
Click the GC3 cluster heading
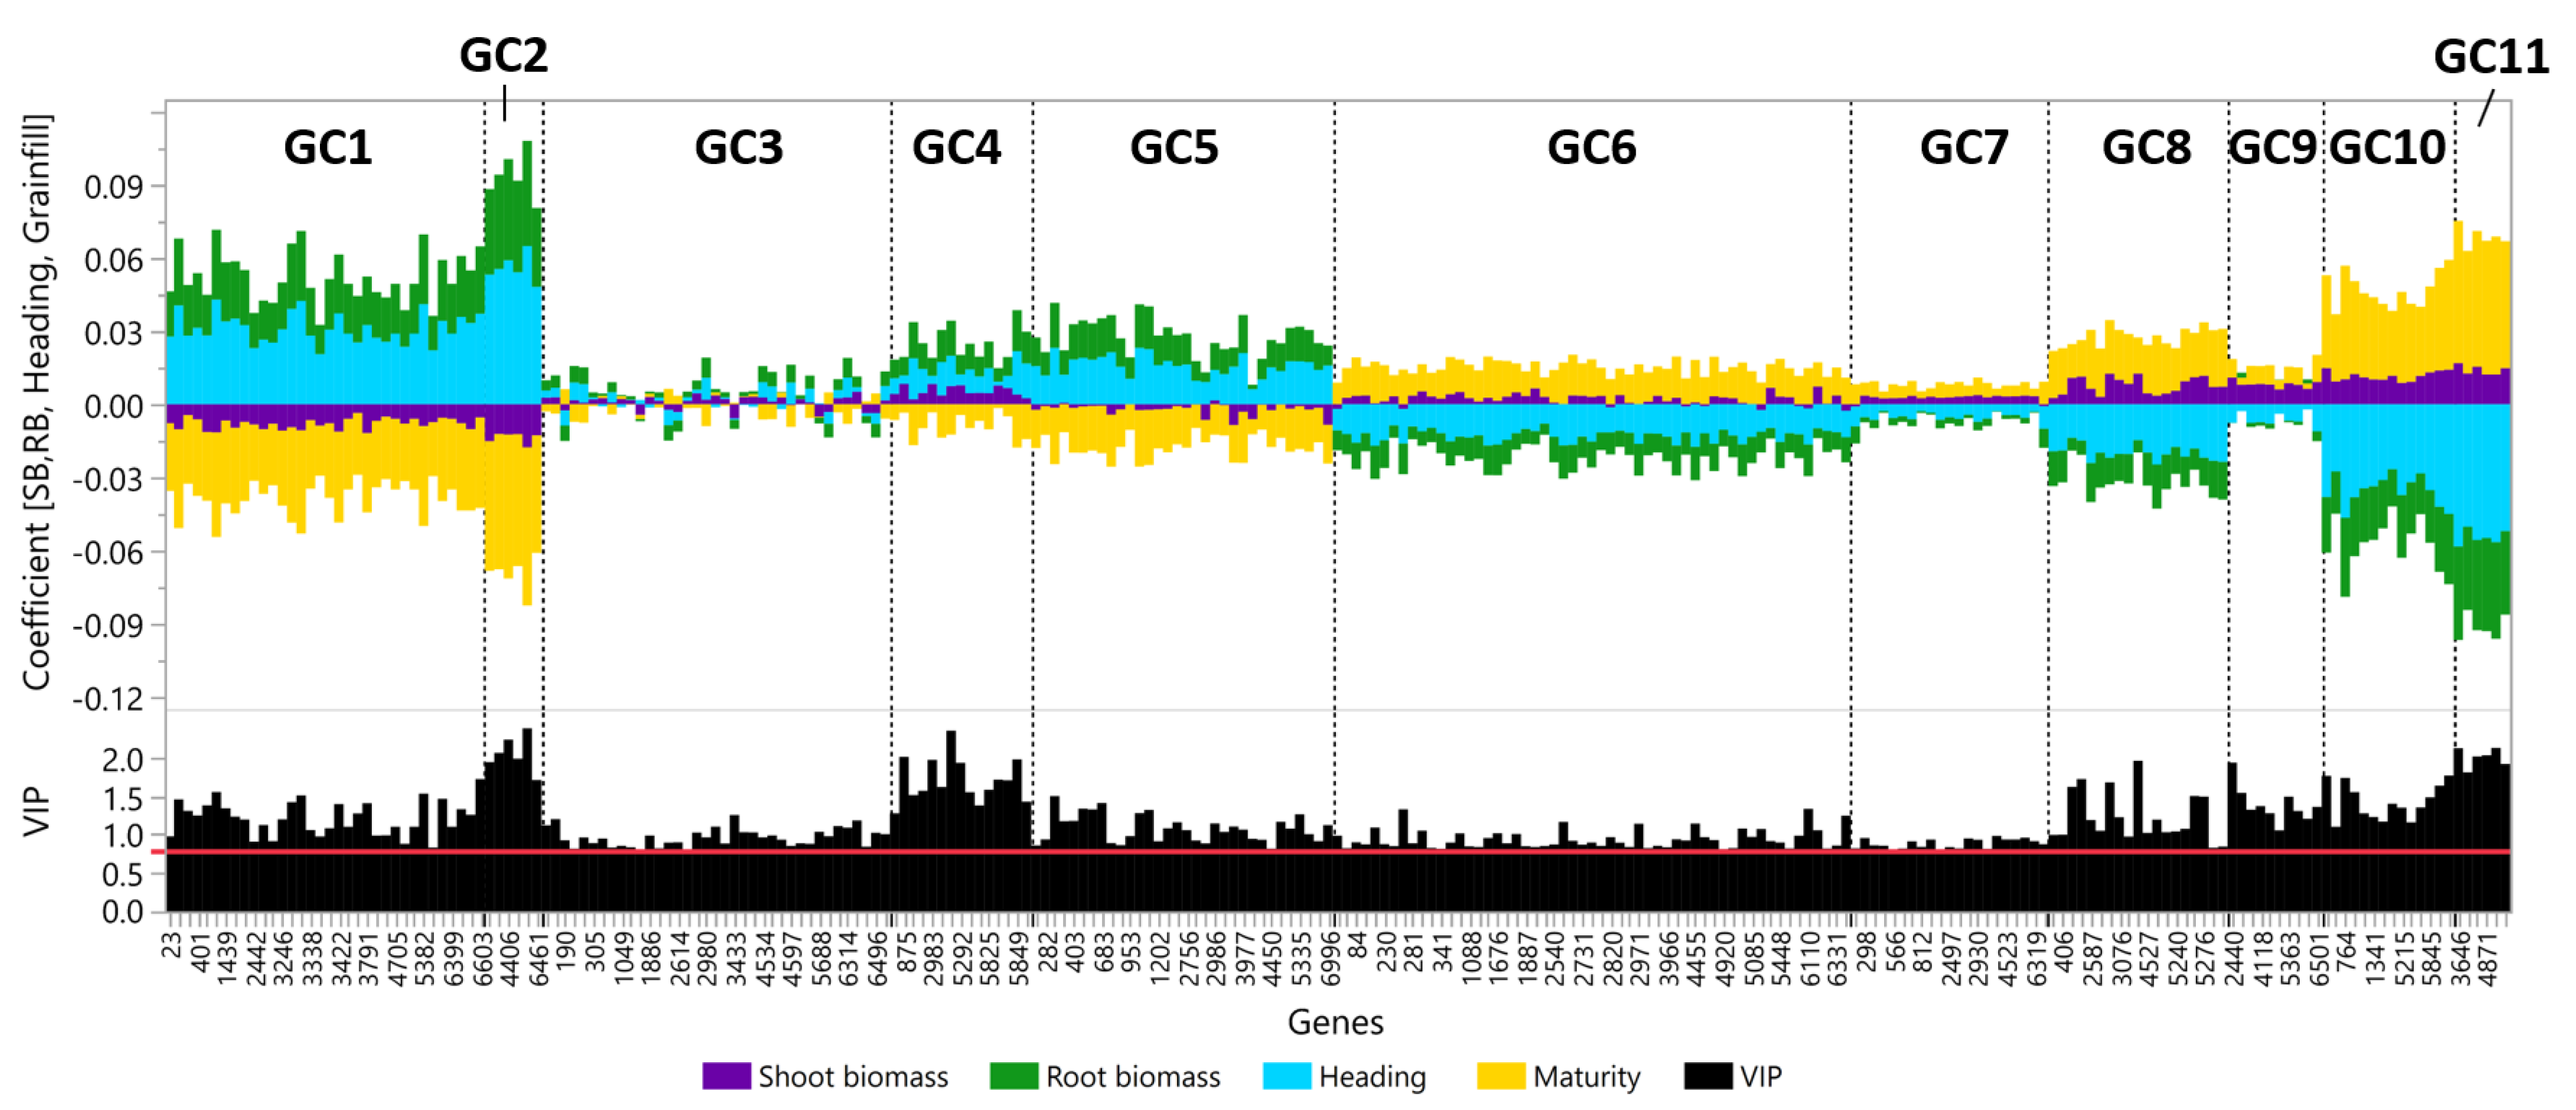pyautogui.click(x=739, y=148)
